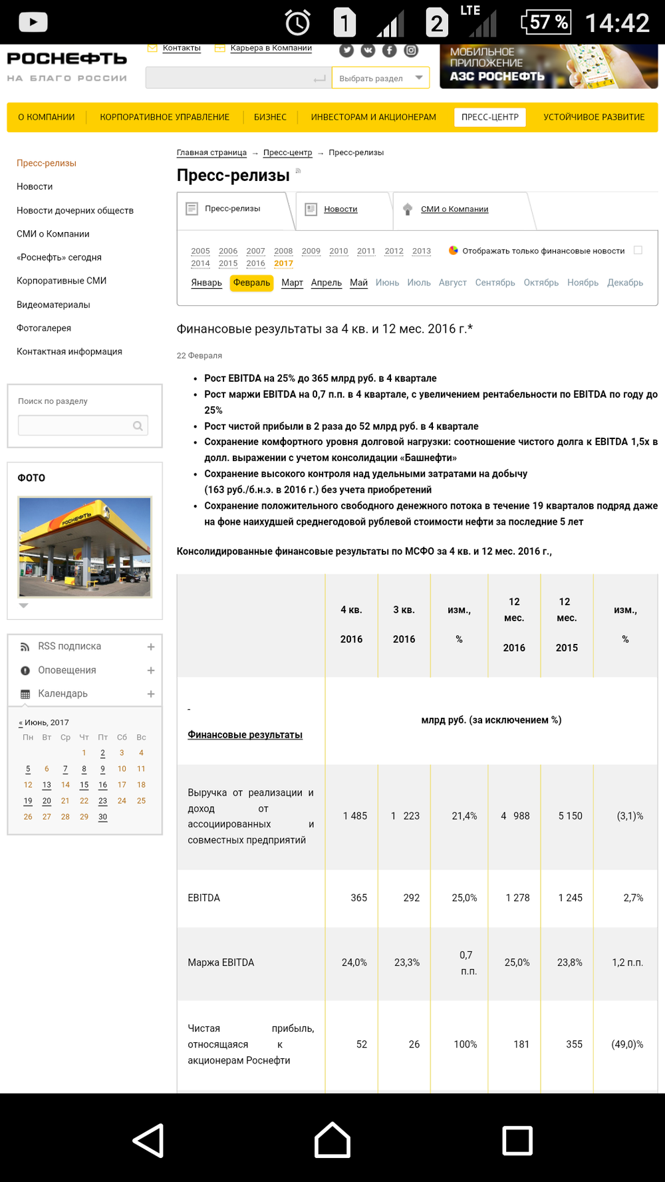Click the envelope icon beside Контакты

152,48
